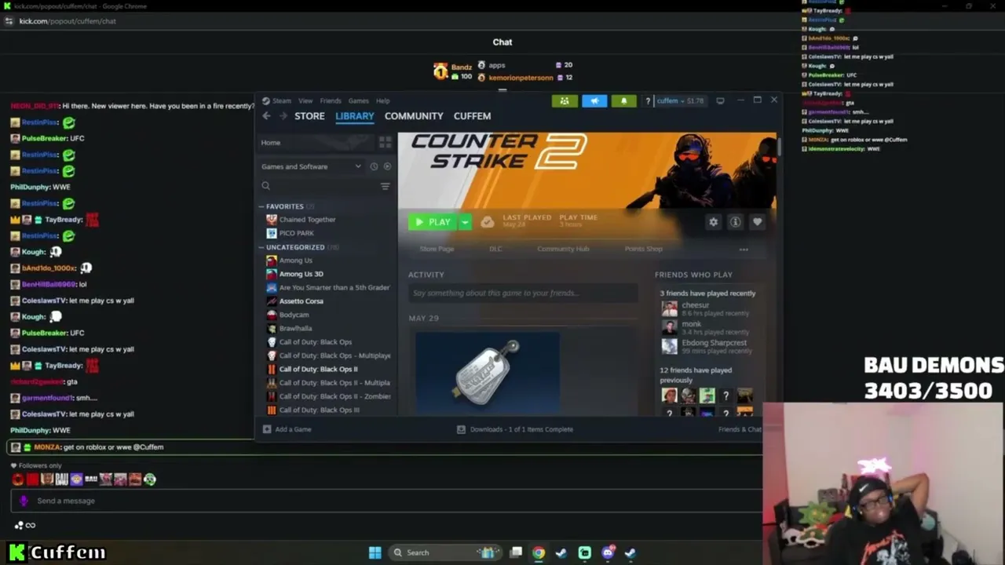Image resolution: width=1005 pixels, height=565 pixels.
Task: Open chat identity infinity icon
Action: [31, 526]
